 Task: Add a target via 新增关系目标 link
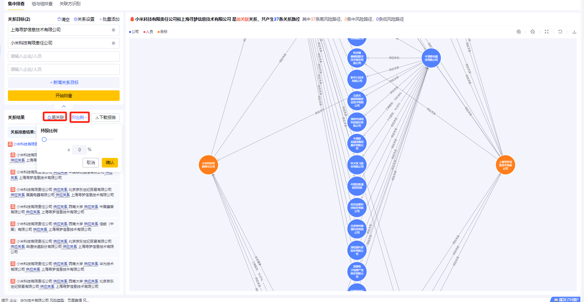coord(63,82)
